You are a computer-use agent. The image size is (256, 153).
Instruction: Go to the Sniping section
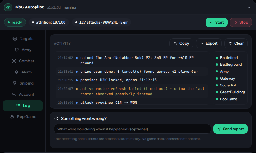click(23, 83)
